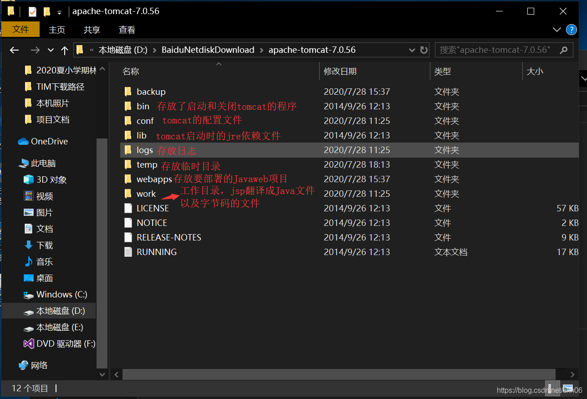
Task: Open Windows (C:) drive in sidebar
Action: click(55, 294)
